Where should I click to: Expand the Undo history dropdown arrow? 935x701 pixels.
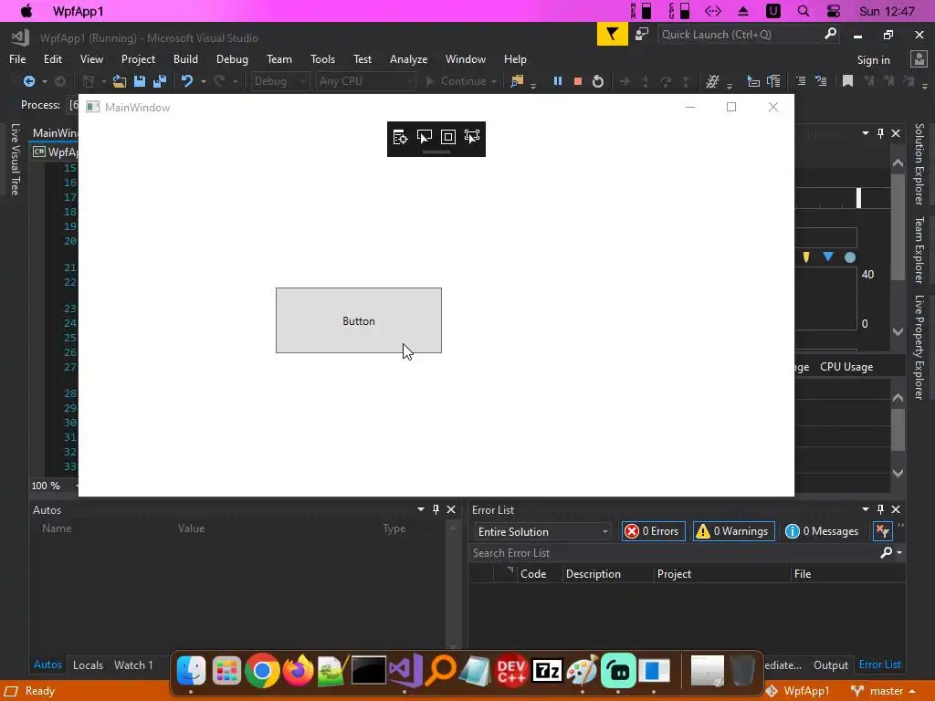[x=204, y=81]
